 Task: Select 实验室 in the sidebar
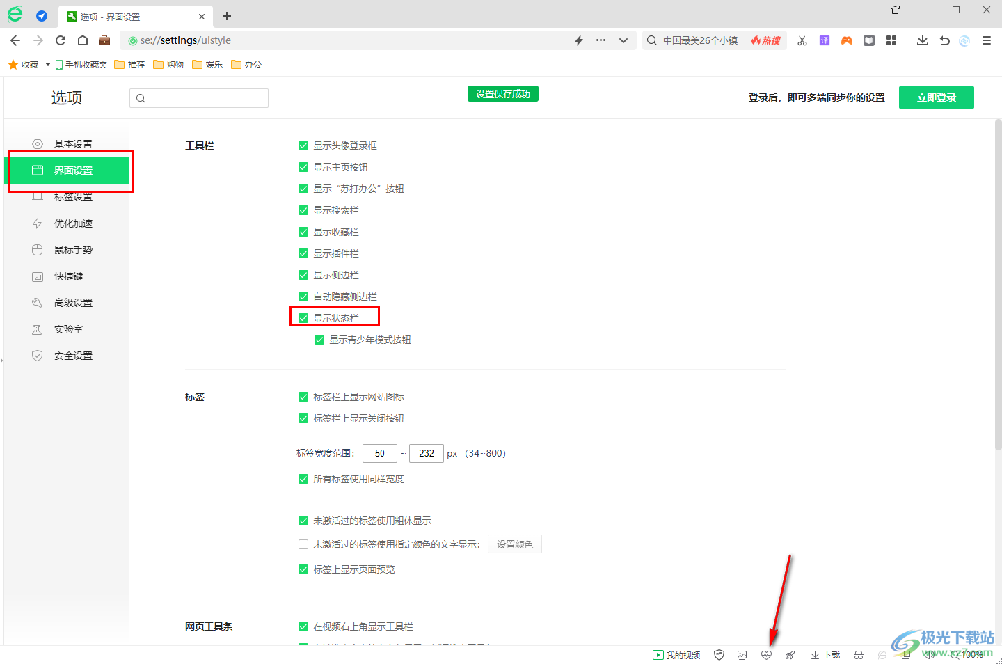[x=67, y=329]
